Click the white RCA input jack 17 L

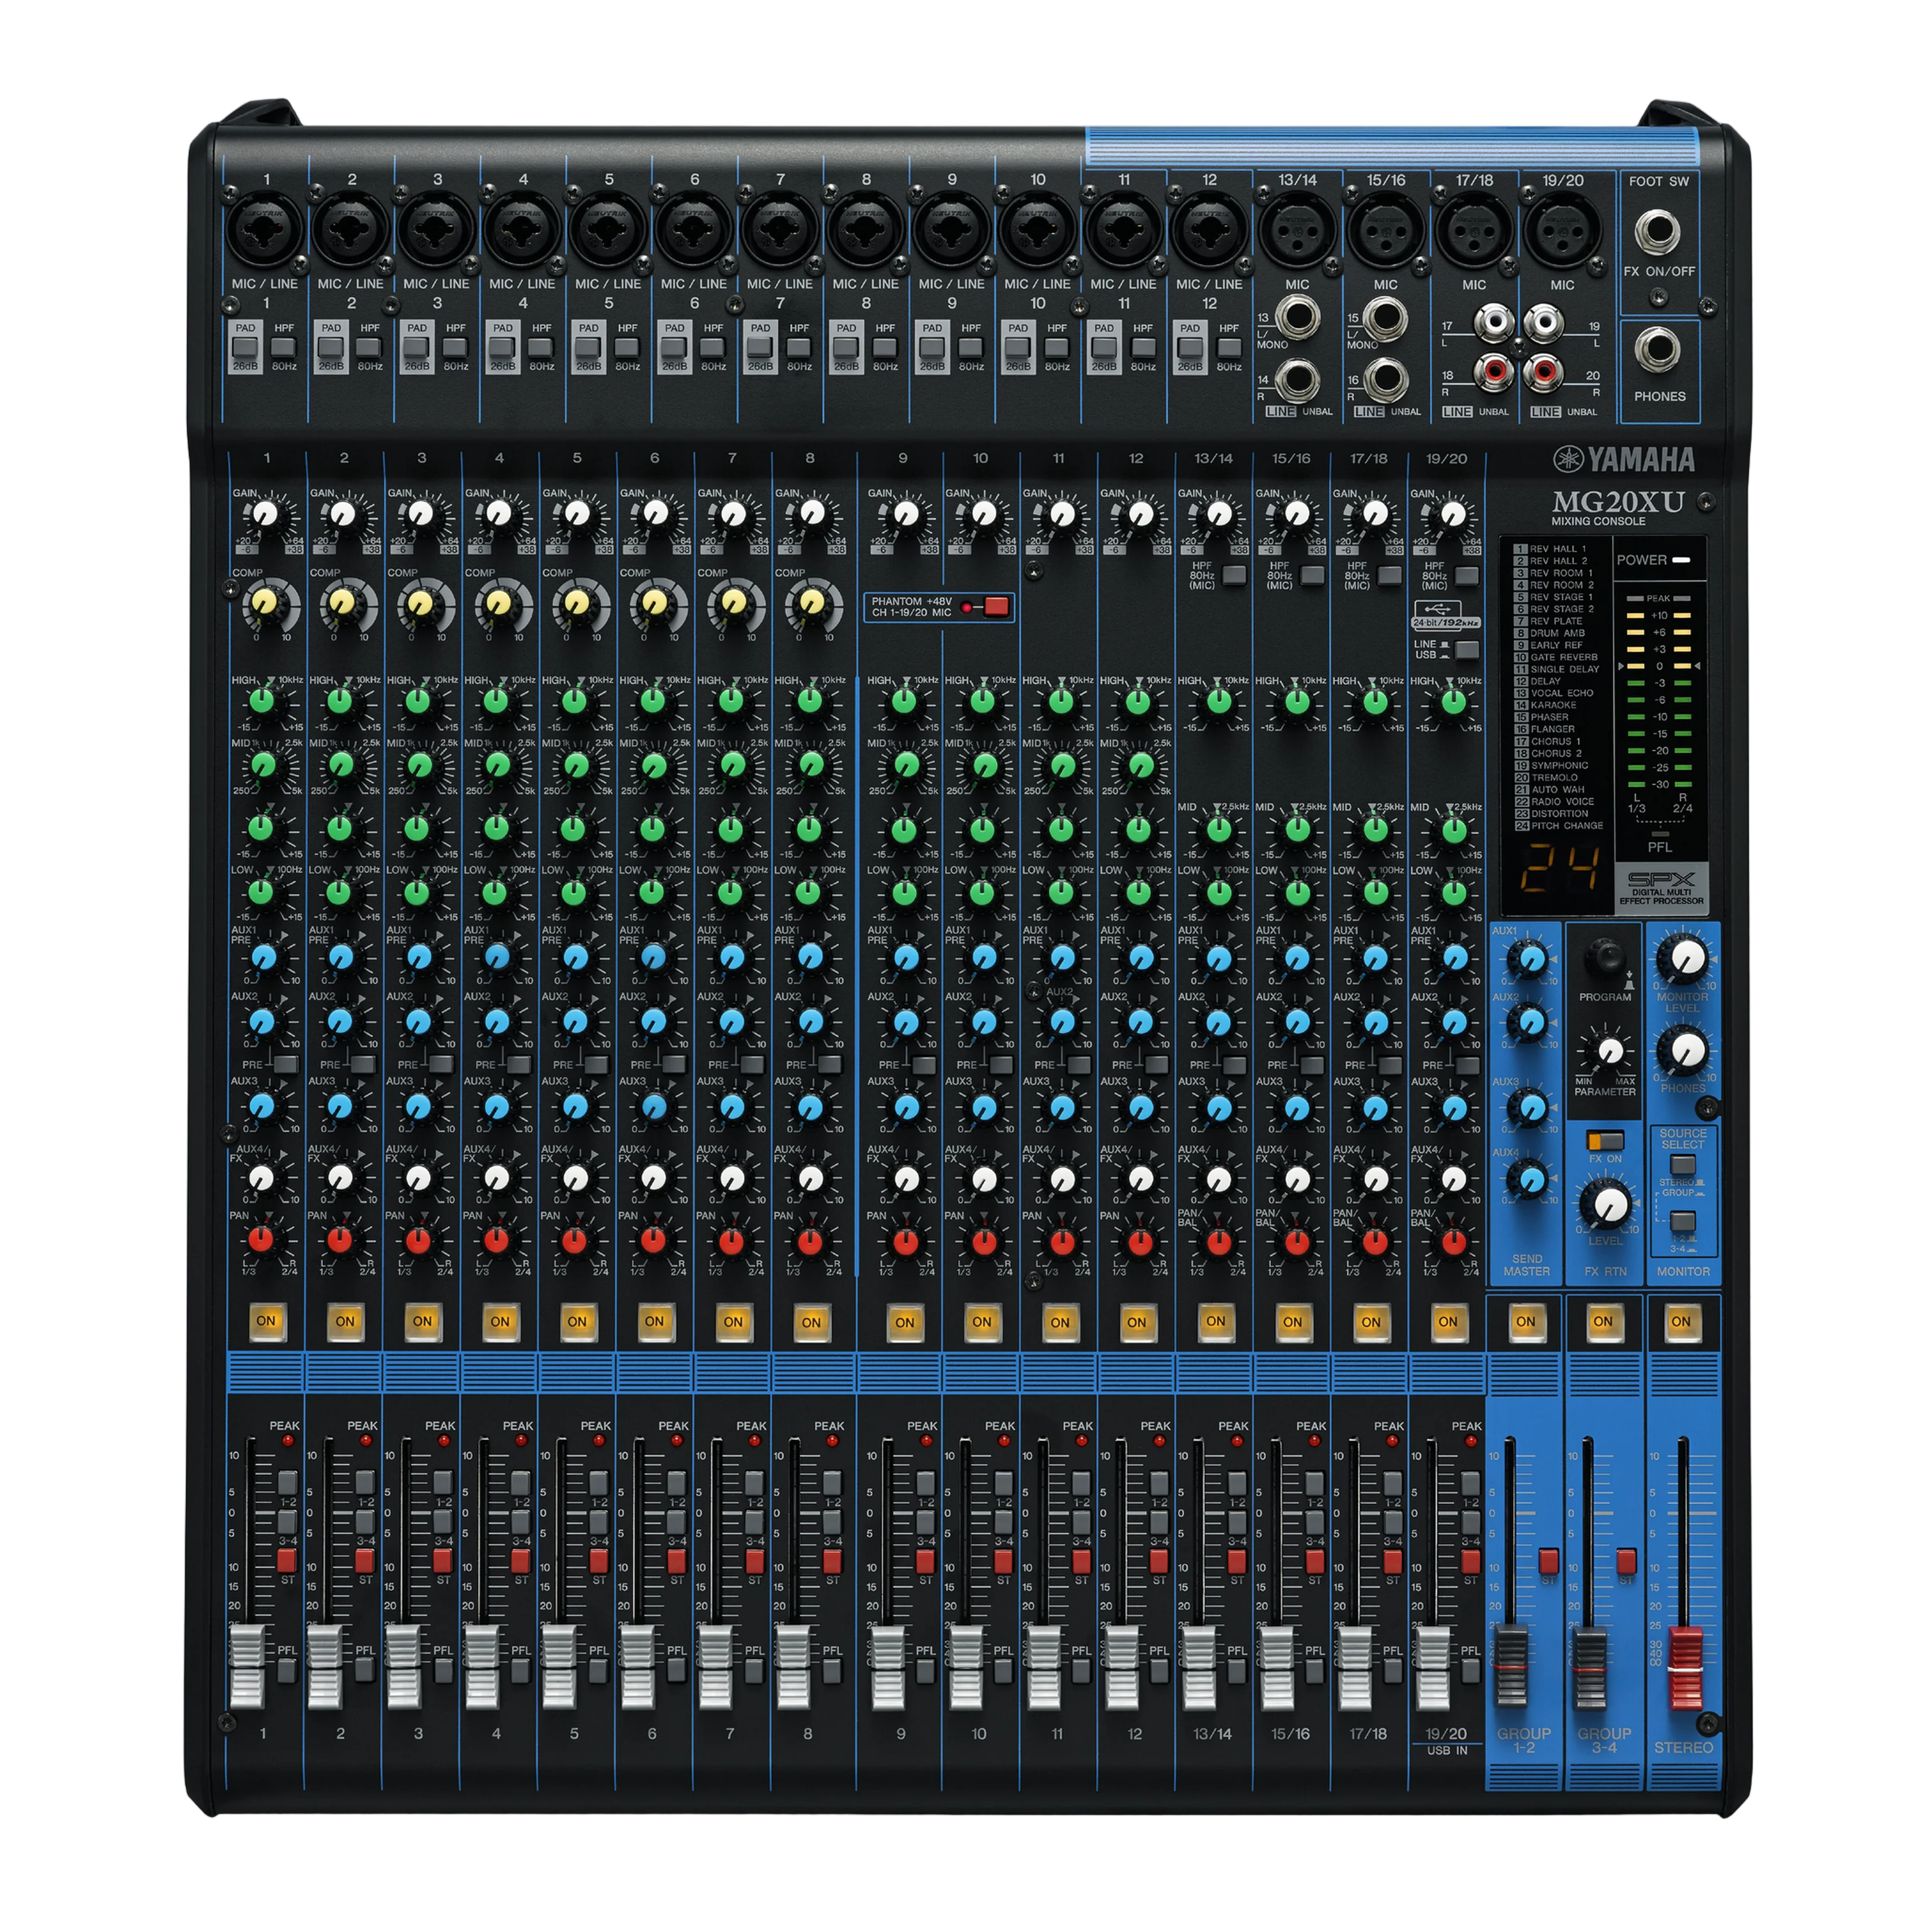coord(1493,322)
